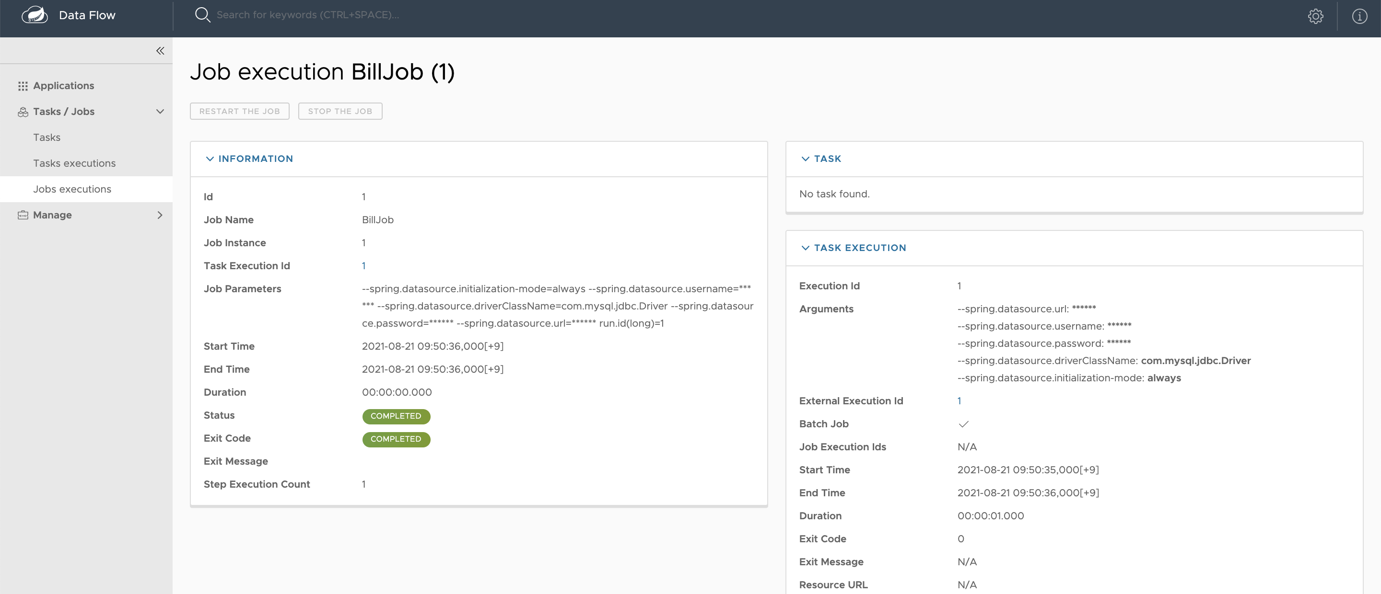Click the search magnifier icon
Viewport: 1381px width, 594px height.
[x=202, y=15]
